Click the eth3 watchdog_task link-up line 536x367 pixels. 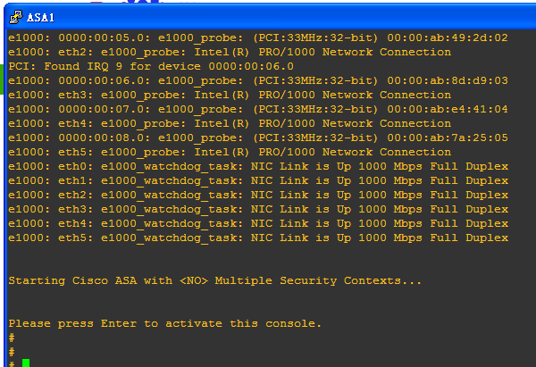258,209
